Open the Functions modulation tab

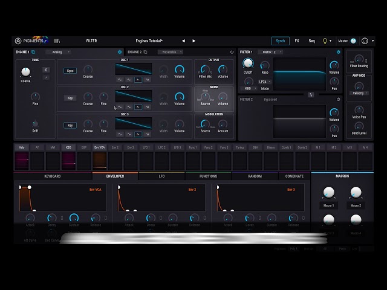tap(208, 176)
